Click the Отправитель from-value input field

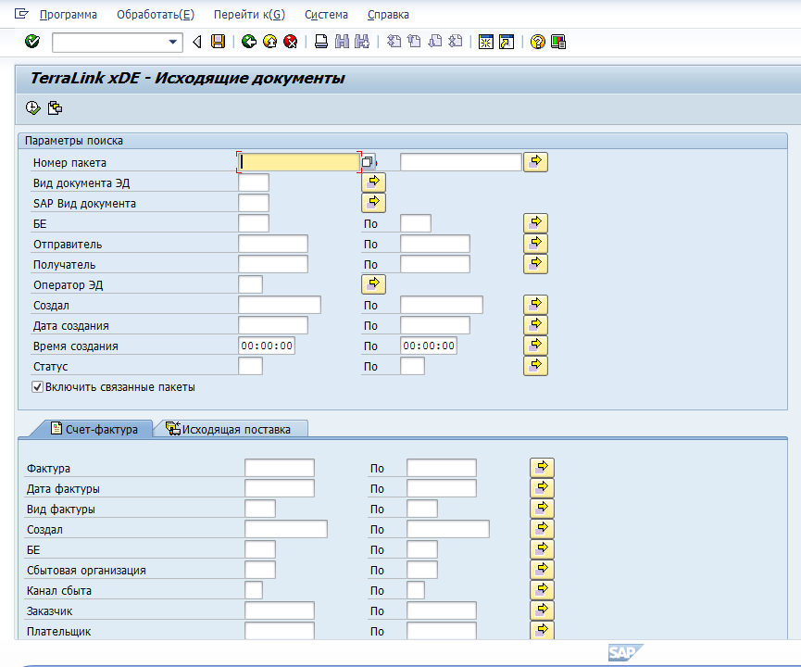pos(273,244)
